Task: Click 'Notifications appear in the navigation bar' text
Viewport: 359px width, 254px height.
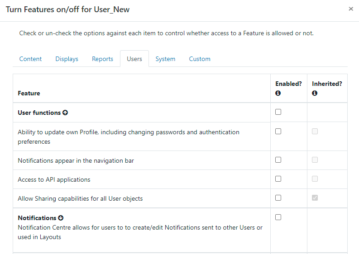Action: click(x=76, y=161)
